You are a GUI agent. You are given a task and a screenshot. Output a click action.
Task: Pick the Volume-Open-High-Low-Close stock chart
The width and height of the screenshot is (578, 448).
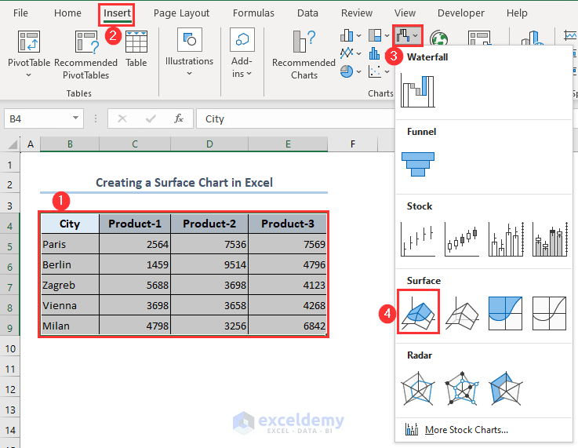pos(550,239)
